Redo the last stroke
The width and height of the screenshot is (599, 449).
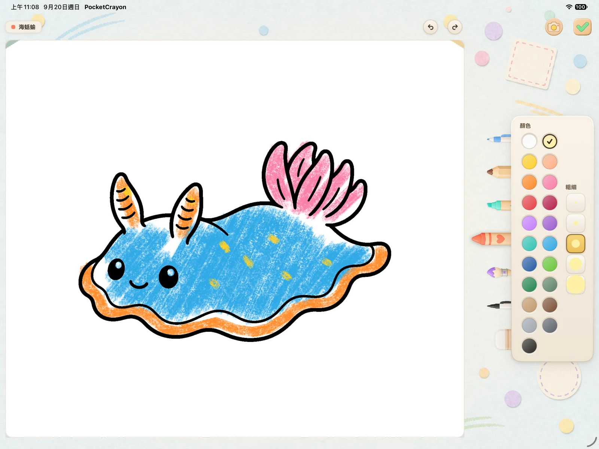click(455, 27)
